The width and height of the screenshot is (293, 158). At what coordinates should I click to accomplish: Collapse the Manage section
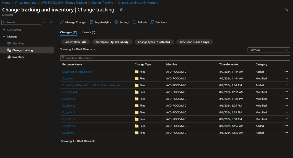click(x=4, y=36)
